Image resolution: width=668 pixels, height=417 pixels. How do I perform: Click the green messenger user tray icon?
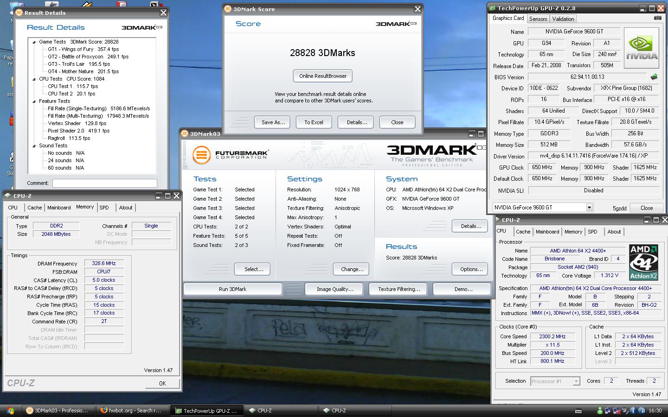click(600, 411)
